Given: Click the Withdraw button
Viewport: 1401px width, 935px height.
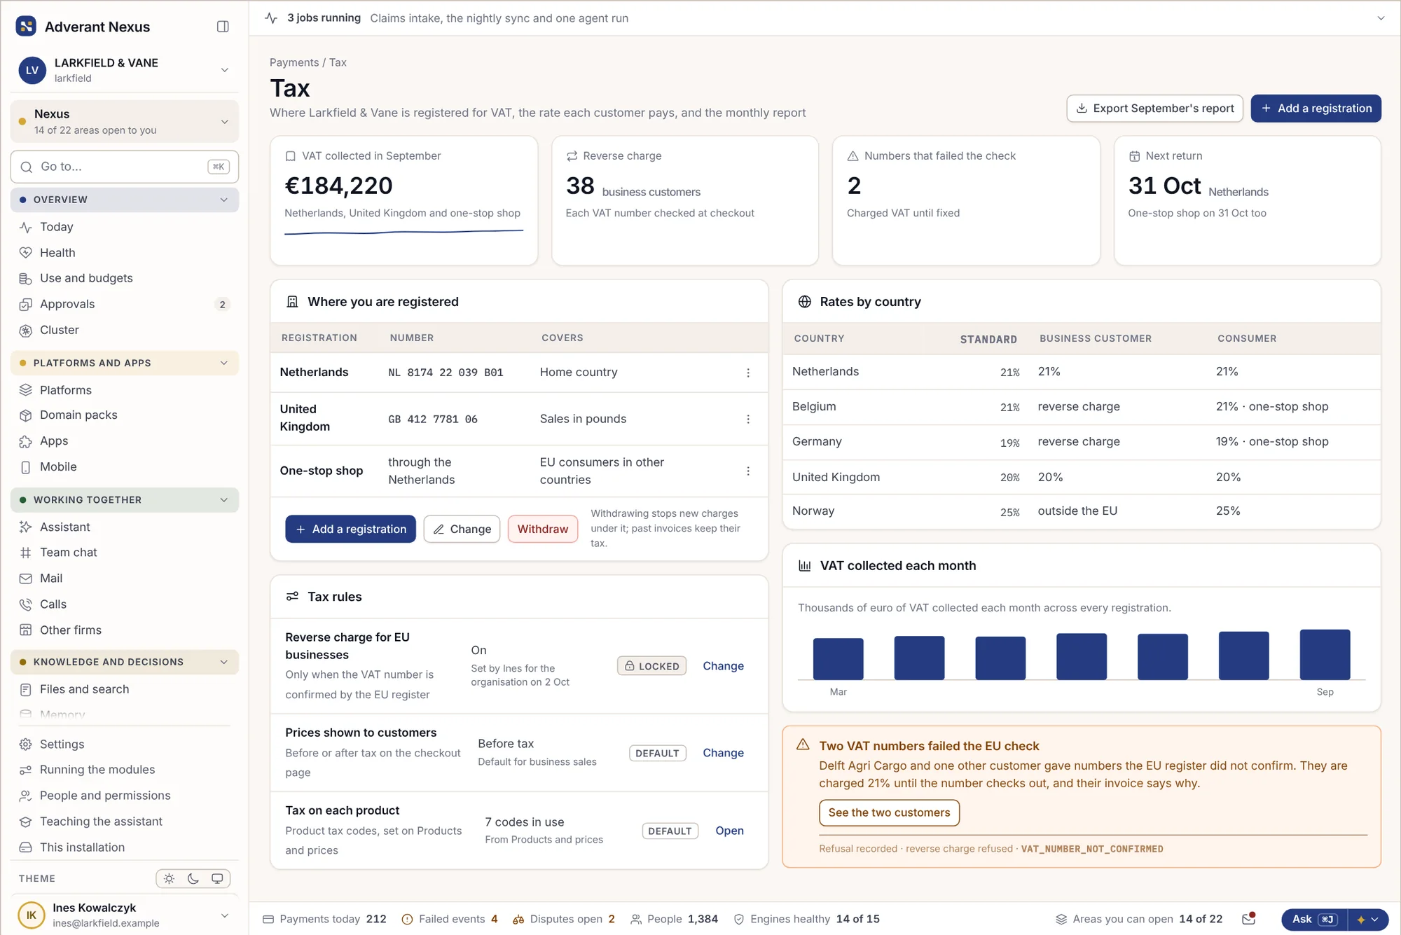Looking at the screenshot, I should click(543, 529).
